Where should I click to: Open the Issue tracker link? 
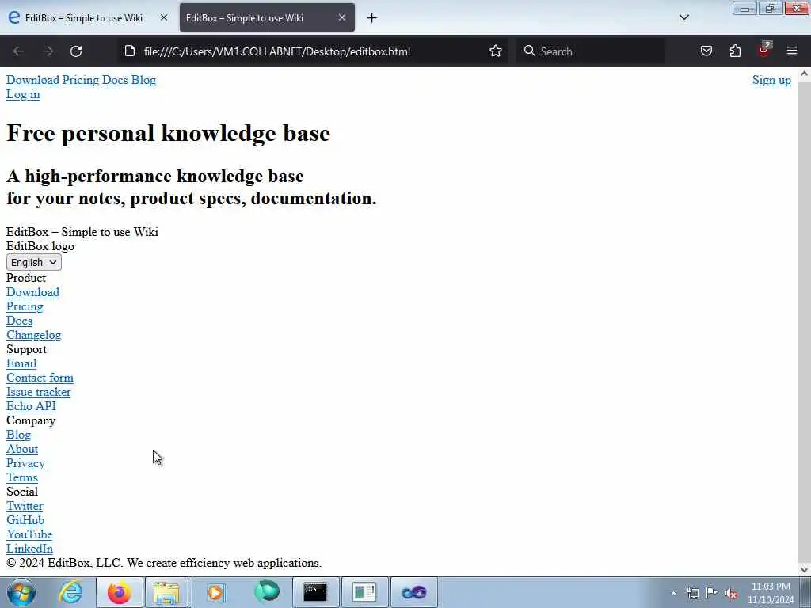point(38,392)
